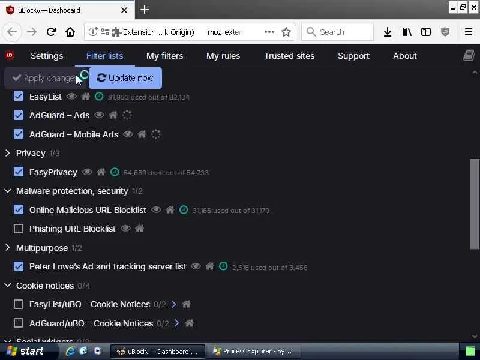480x360 pixels.
Task: Toggle Firefox sidebar icon
Action: (x=426, y=32)
